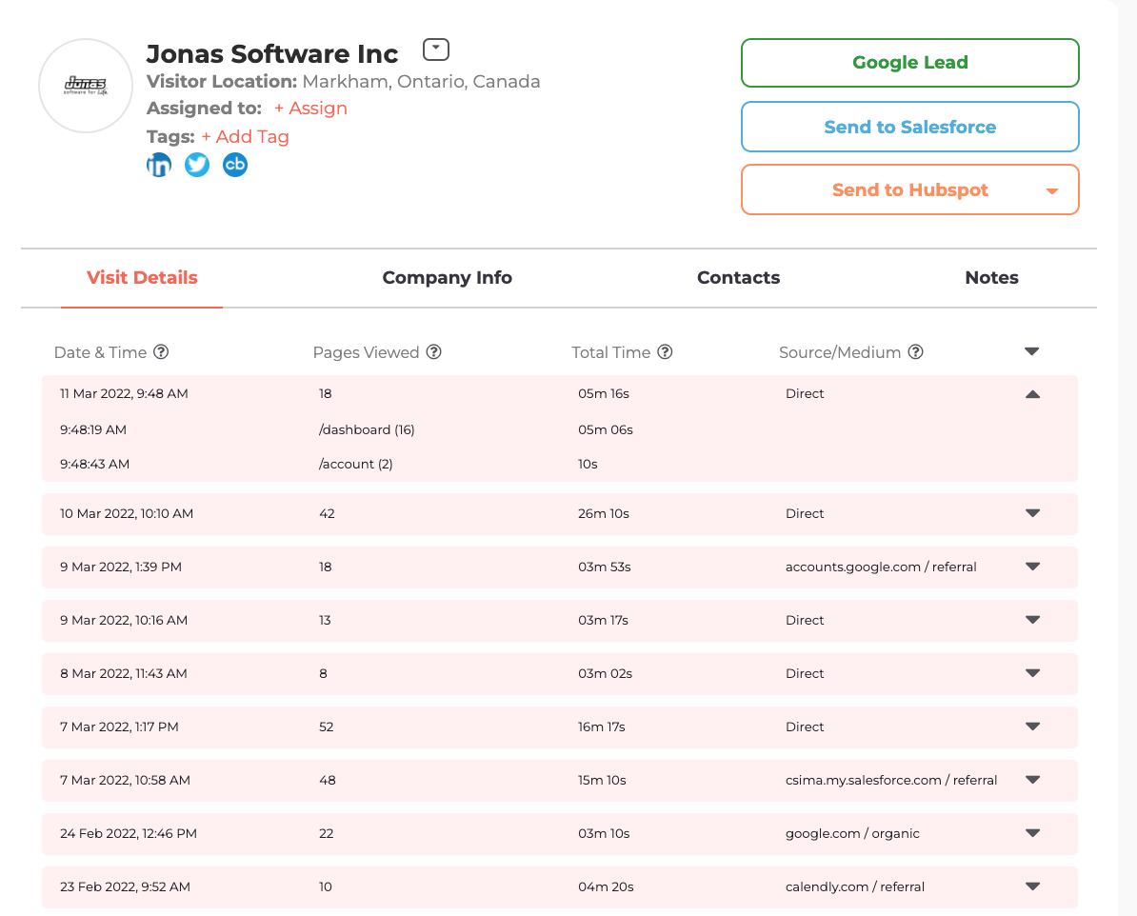Click help icon next to Source/Medium
Screen dimensions: 1137x916
click(915, 352)
